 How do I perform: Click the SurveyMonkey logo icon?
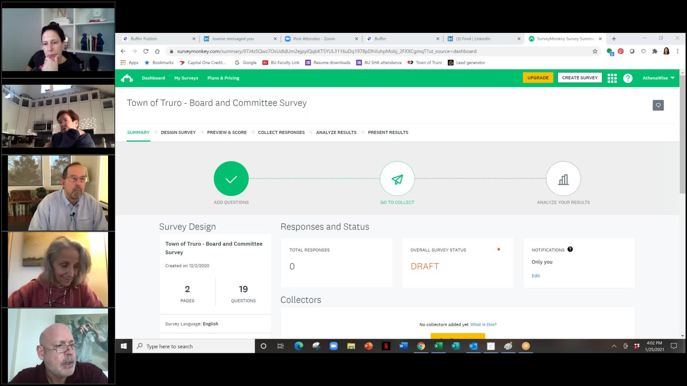[127, 78]
